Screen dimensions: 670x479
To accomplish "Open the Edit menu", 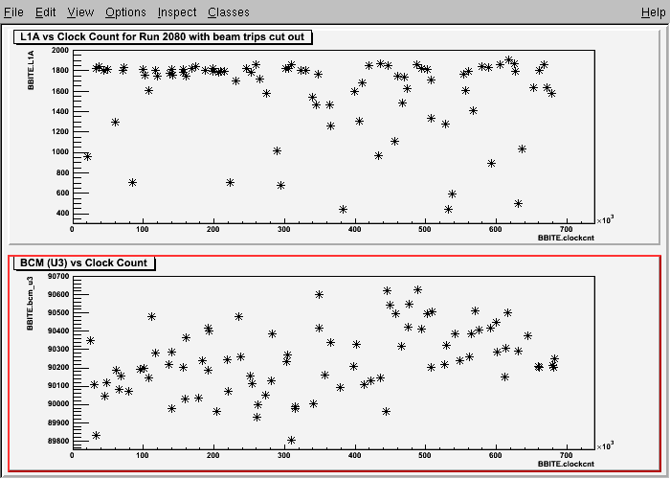I will click(x=45, y=12).
